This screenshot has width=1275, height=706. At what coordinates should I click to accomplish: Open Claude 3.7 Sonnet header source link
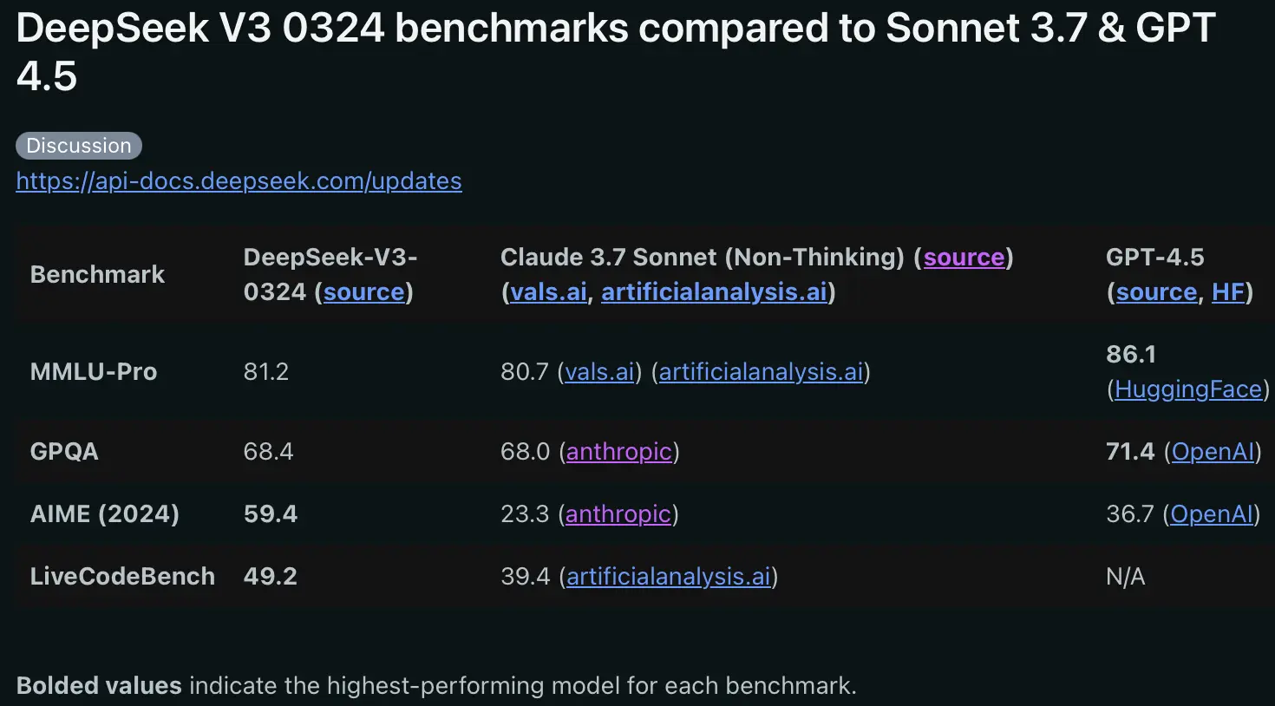[963, 258]
